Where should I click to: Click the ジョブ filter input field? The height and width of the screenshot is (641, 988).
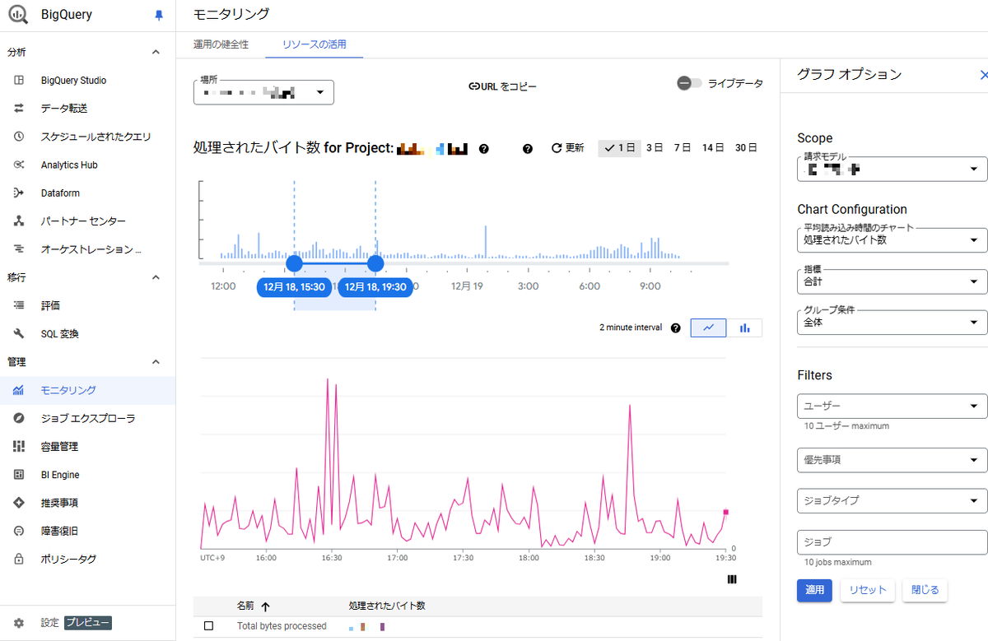892,542
